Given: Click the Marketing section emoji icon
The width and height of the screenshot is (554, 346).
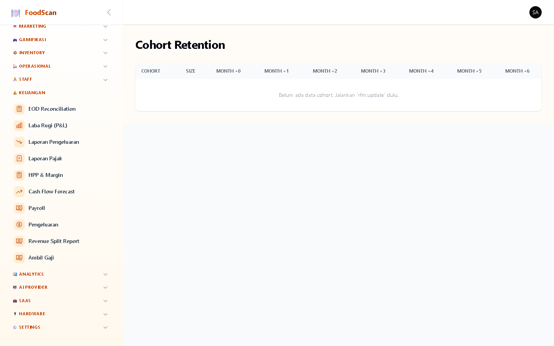Looking at the screenshot, I should pos(15,26).
